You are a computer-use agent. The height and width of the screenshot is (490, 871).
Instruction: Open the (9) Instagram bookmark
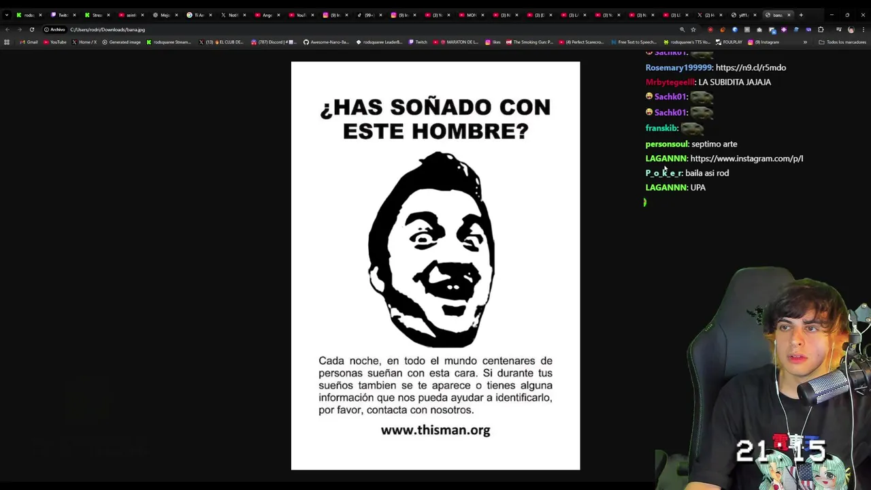tap(763, 42)
